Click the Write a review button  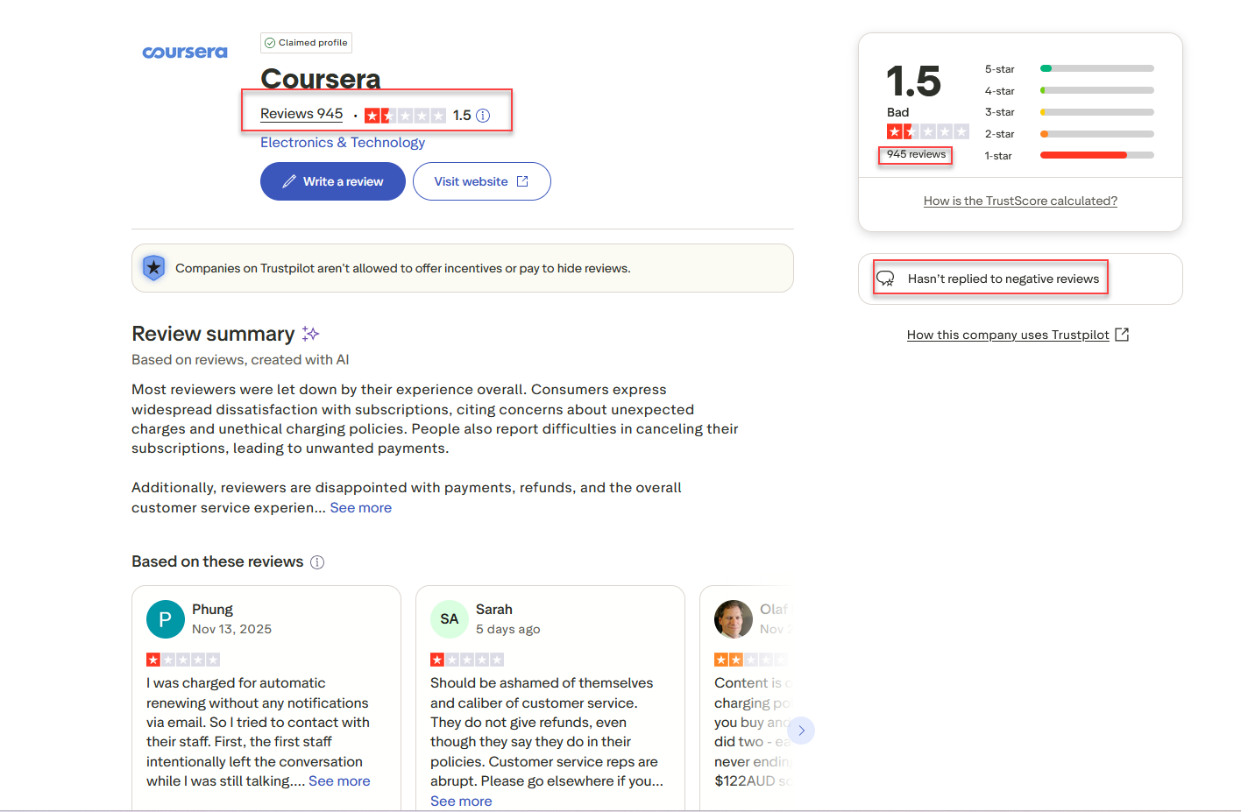[x=333, y=181]
